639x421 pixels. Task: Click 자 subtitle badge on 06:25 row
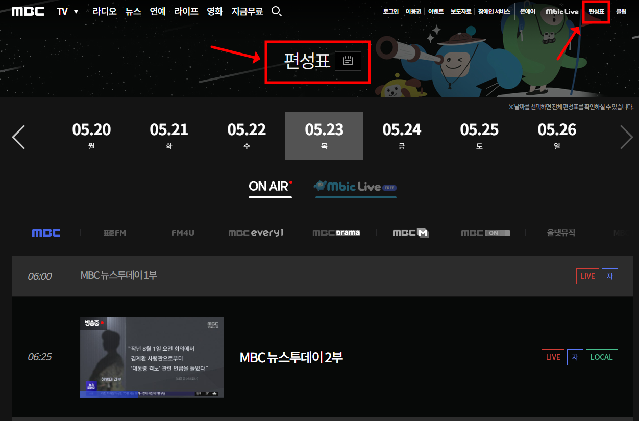(575, 357)
